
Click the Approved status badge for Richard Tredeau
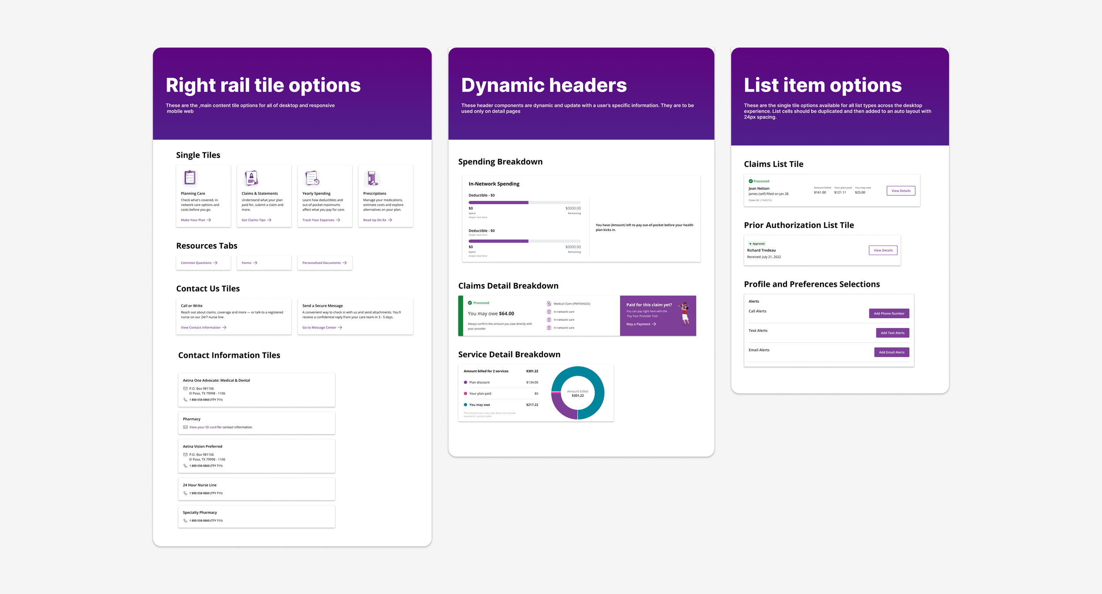pos(757,244)
